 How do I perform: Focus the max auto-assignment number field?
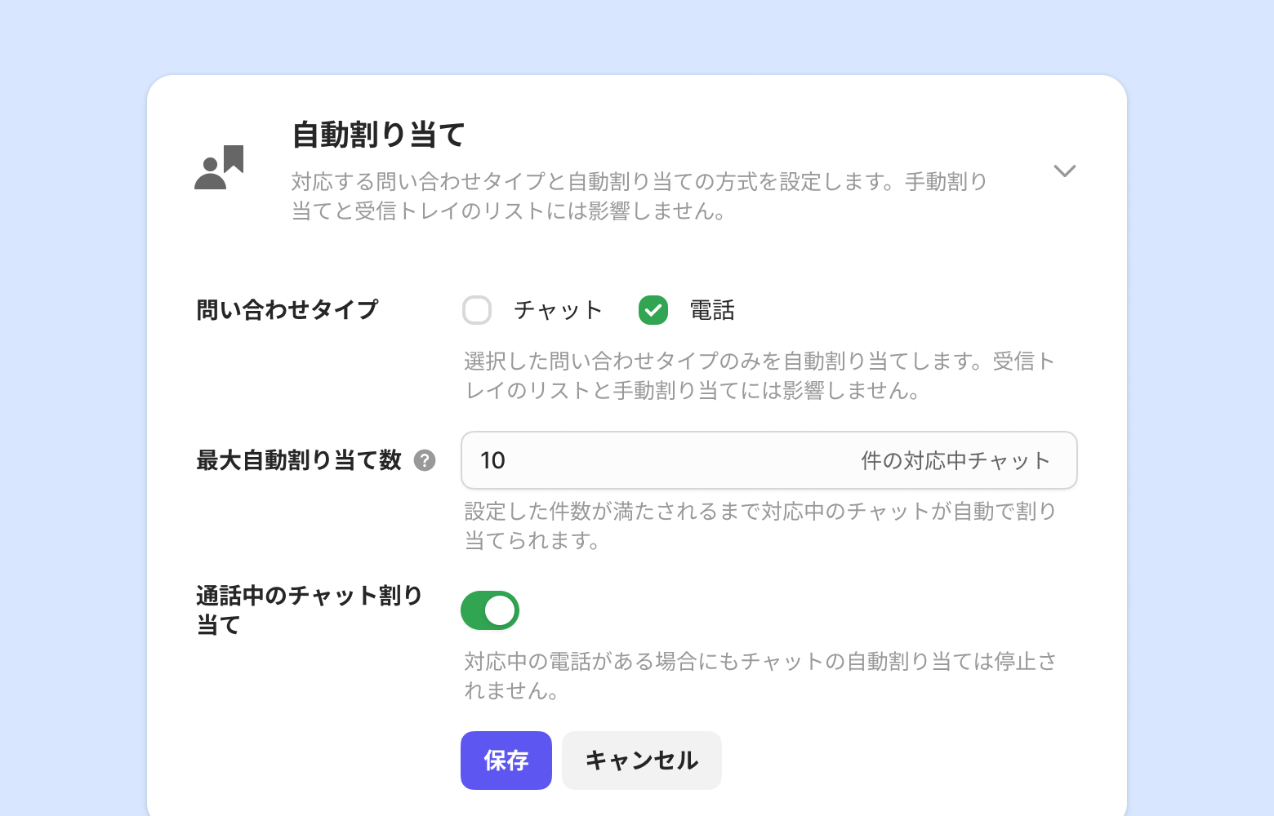[x=653, y=461]
